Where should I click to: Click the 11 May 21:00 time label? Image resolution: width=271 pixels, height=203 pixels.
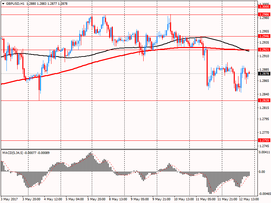[227, 199]
